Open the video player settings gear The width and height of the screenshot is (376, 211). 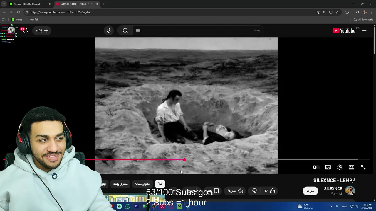(340, 167)
